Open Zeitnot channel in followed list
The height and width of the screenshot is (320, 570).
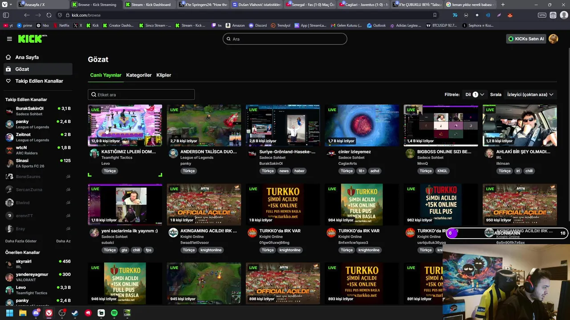[37, 137]
